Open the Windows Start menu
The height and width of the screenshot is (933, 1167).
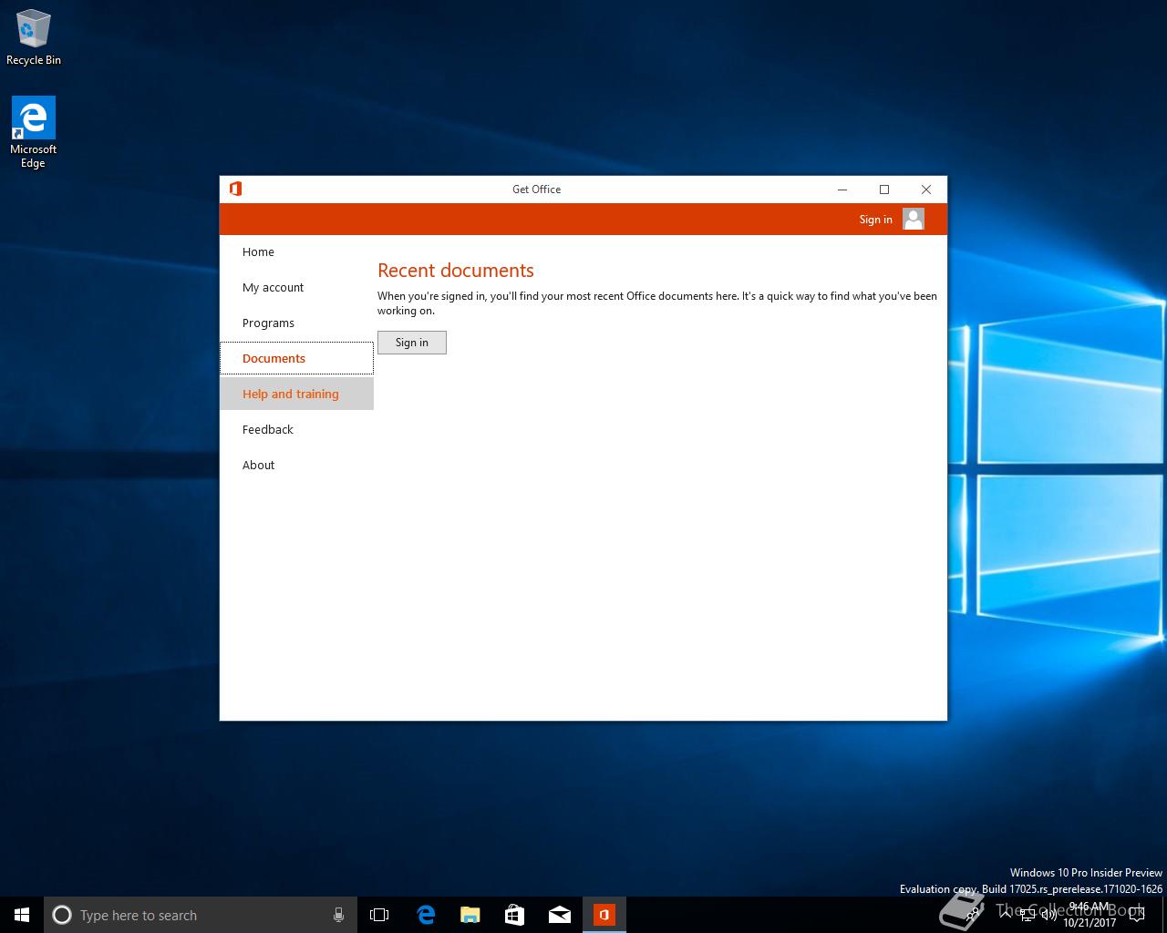22,915
